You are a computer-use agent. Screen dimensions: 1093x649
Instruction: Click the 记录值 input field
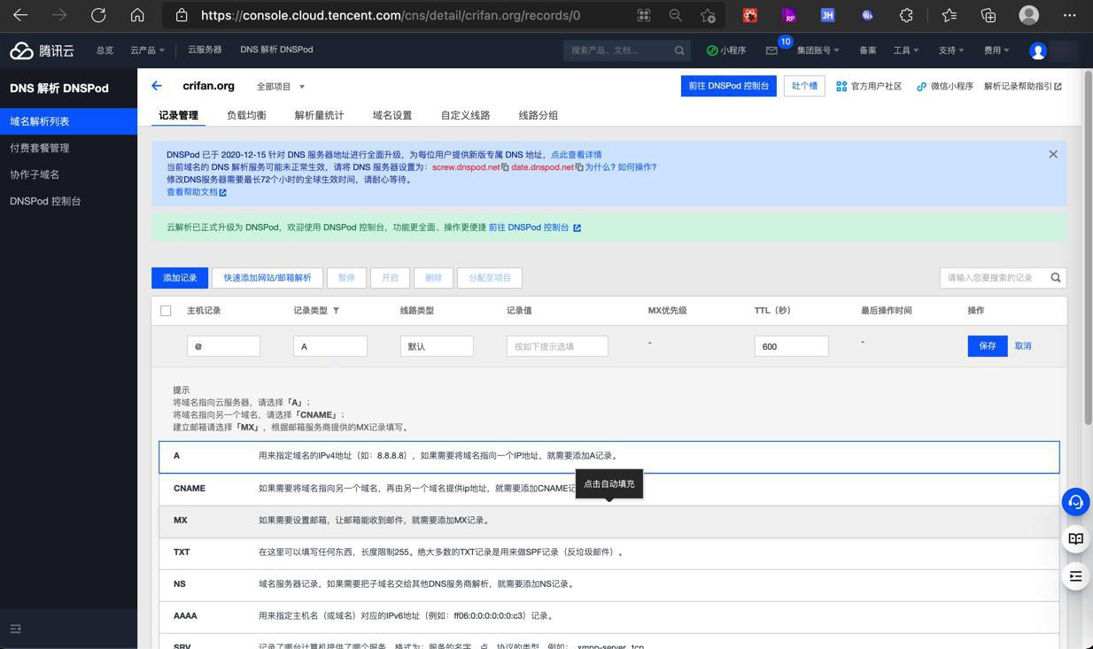click(x=557, y=346)
